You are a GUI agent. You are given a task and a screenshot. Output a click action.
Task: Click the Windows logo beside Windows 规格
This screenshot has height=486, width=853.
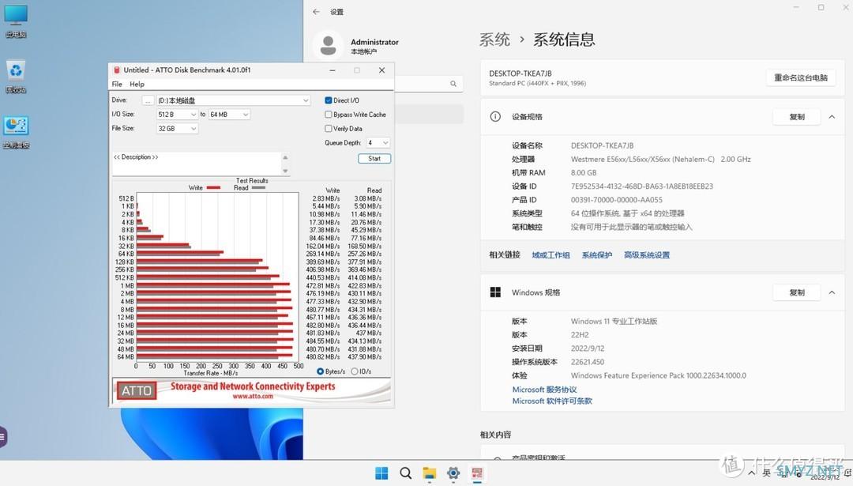495,292
